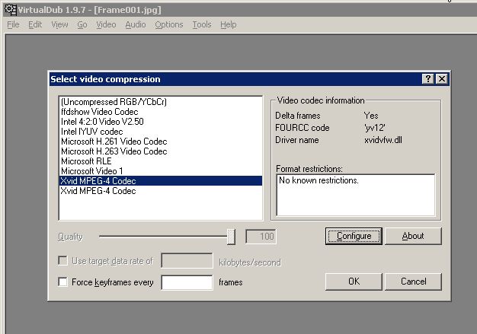Click the About button

coord(413,236)
